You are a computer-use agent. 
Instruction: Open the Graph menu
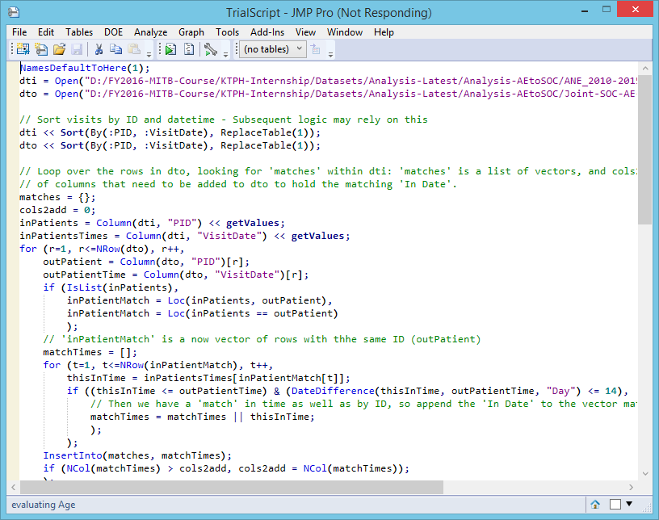pos(191,32)
